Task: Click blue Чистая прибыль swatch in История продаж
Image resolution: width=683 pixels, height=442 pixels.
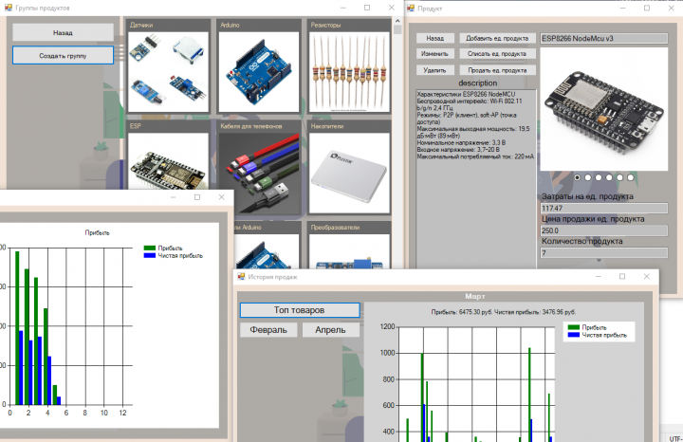Action: point(574,335)
